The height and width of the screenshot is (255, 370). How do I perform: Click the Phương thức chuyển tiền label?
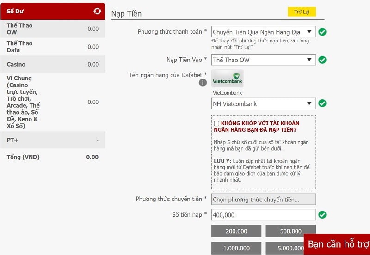(x=171, y=199)
